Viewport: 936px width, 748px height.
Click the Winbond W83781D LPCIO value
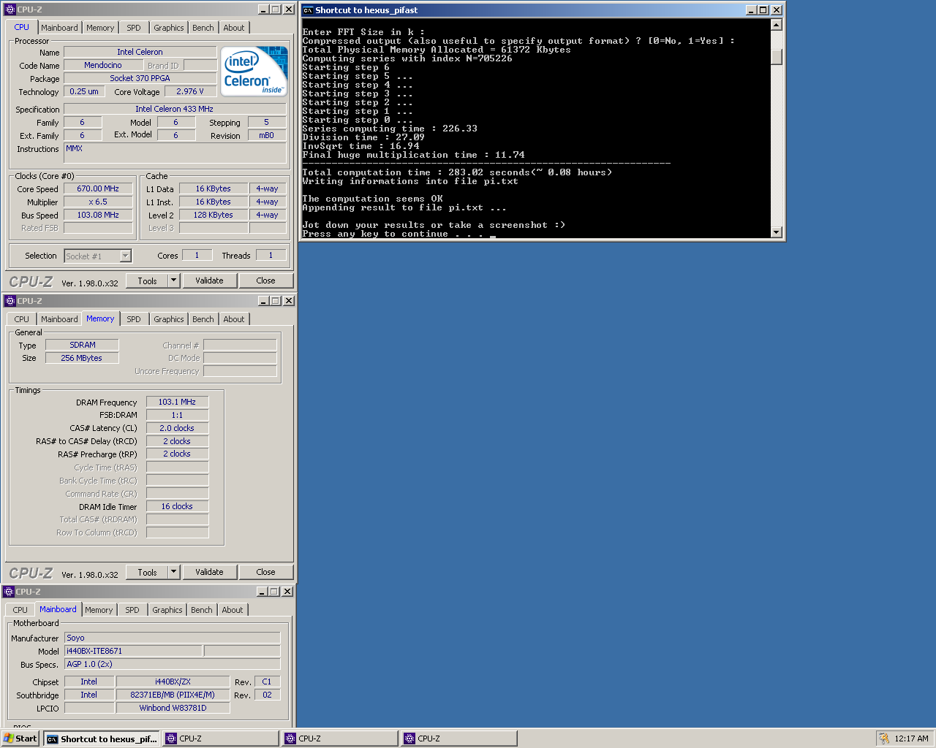173,708
